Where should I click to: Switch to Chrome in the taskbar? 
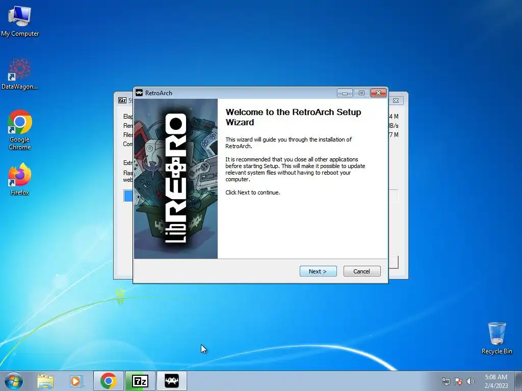pyautogui.click(x=109, y=381)
